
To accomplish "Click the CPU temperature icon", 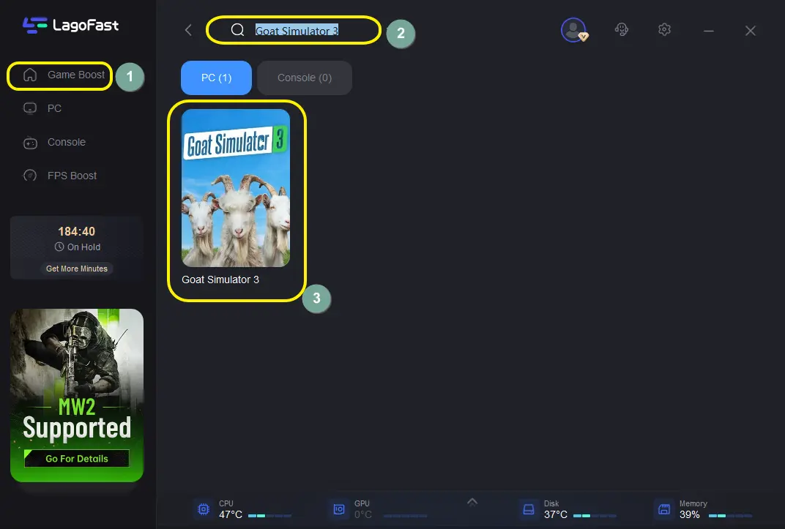I will tap(203, 509).
